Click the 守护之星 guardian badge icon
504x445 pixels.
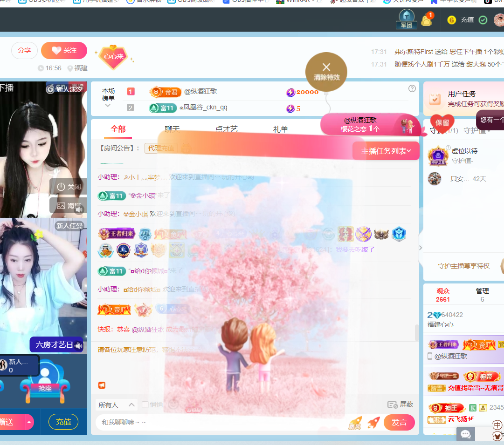tap(438, 156)
